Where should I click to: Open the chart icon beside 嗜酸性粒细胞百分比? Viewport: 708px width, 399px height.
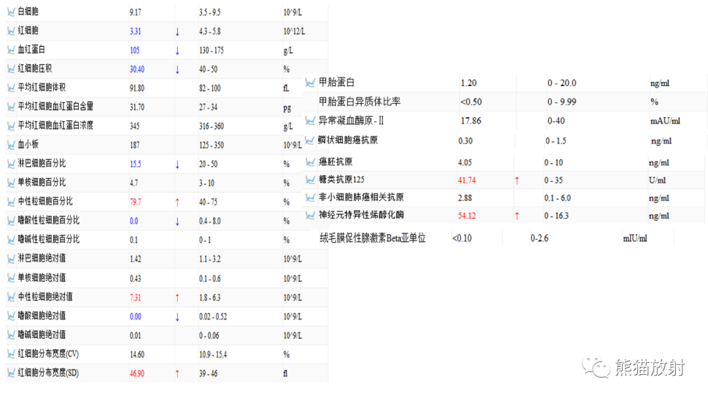11,220
